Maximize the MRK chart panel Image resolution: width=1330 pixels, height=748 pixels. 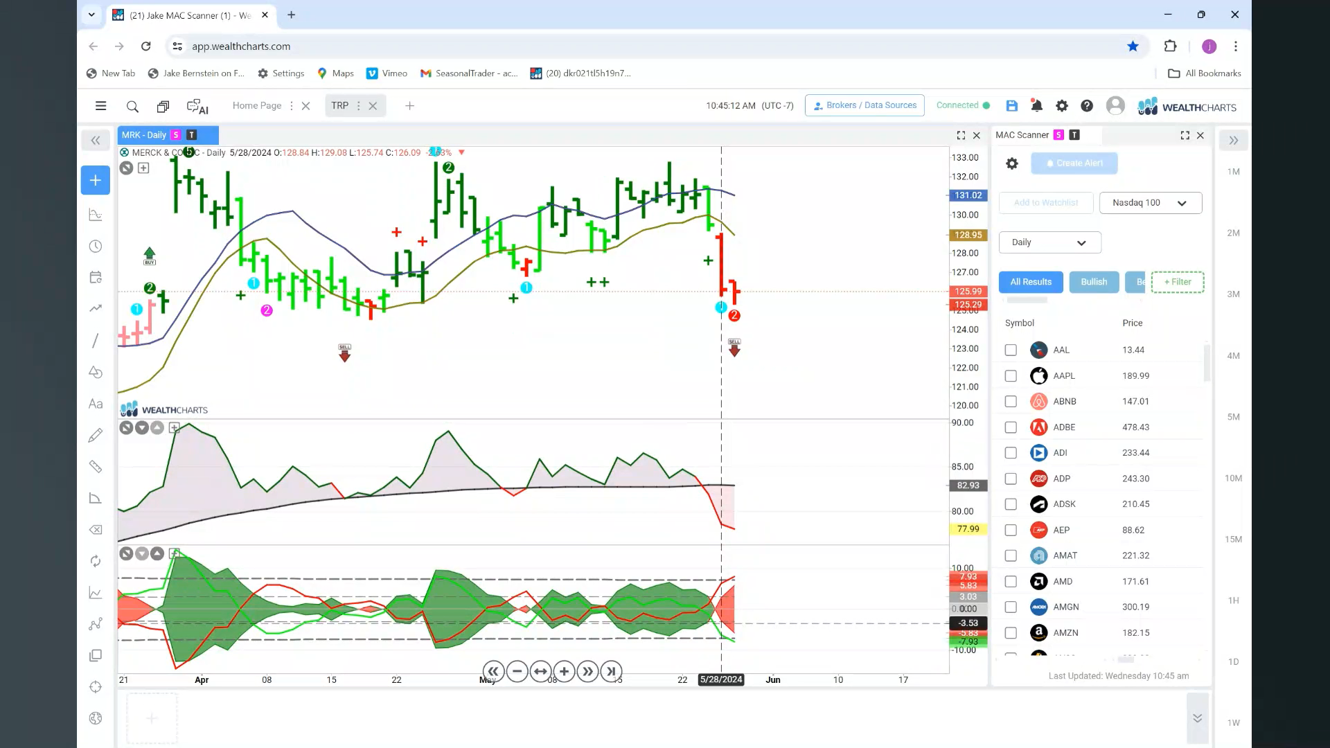pyautogui.click(x=961, y=136)
